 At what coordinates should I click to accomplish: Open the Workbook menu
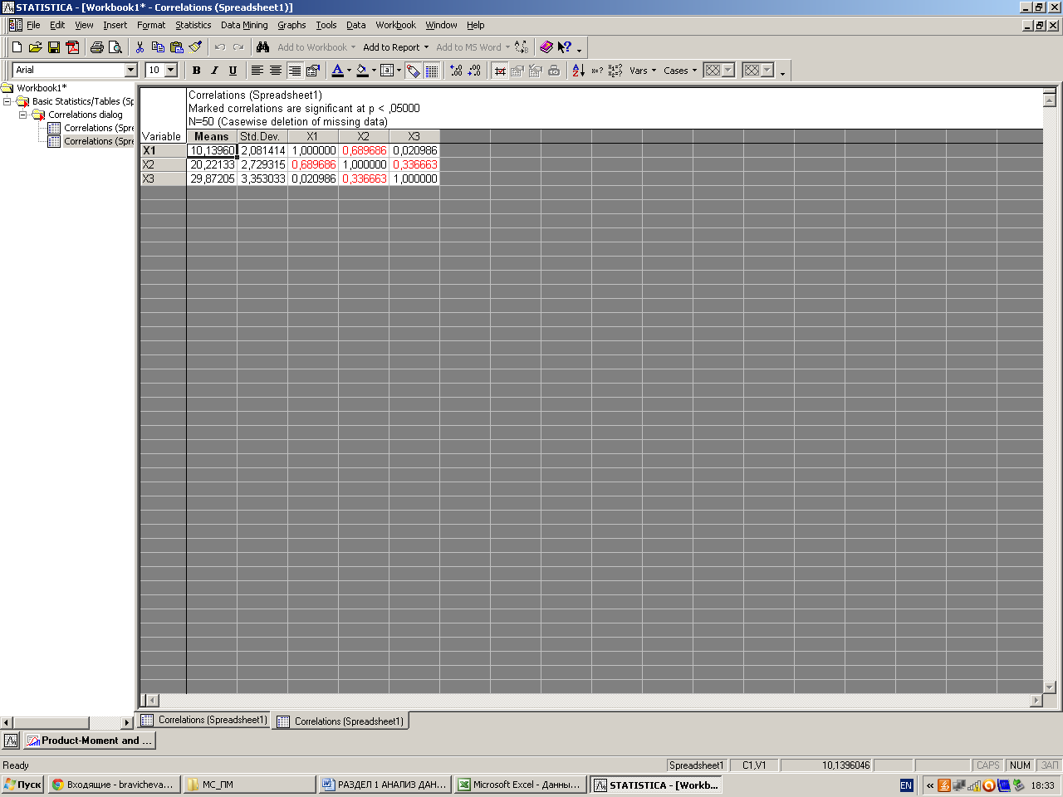coord(395,25)
